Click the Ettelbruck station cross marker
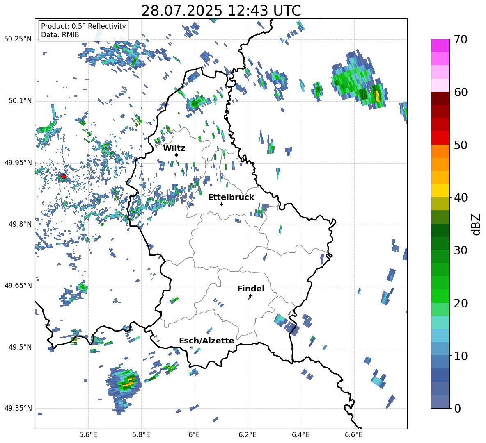This screenshot has height=443, width=486. (221, 204)
